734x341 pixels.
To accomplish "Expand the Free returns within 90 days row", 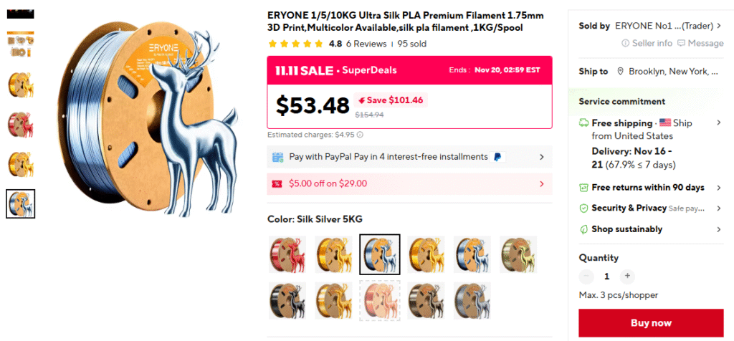I will click(719, 188).
